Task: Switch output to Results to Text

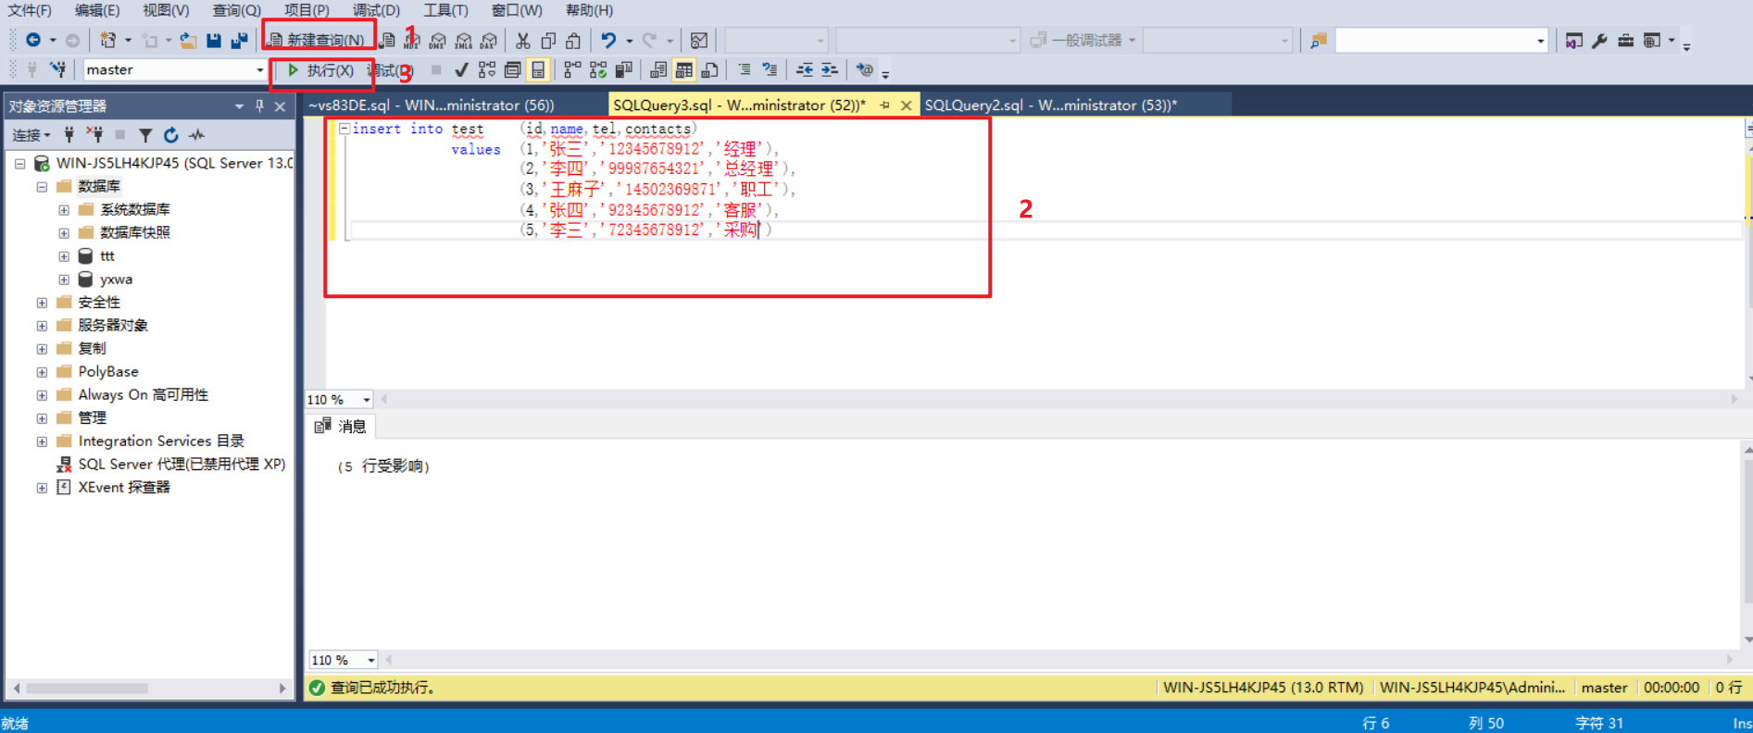Action: point(658,70)
